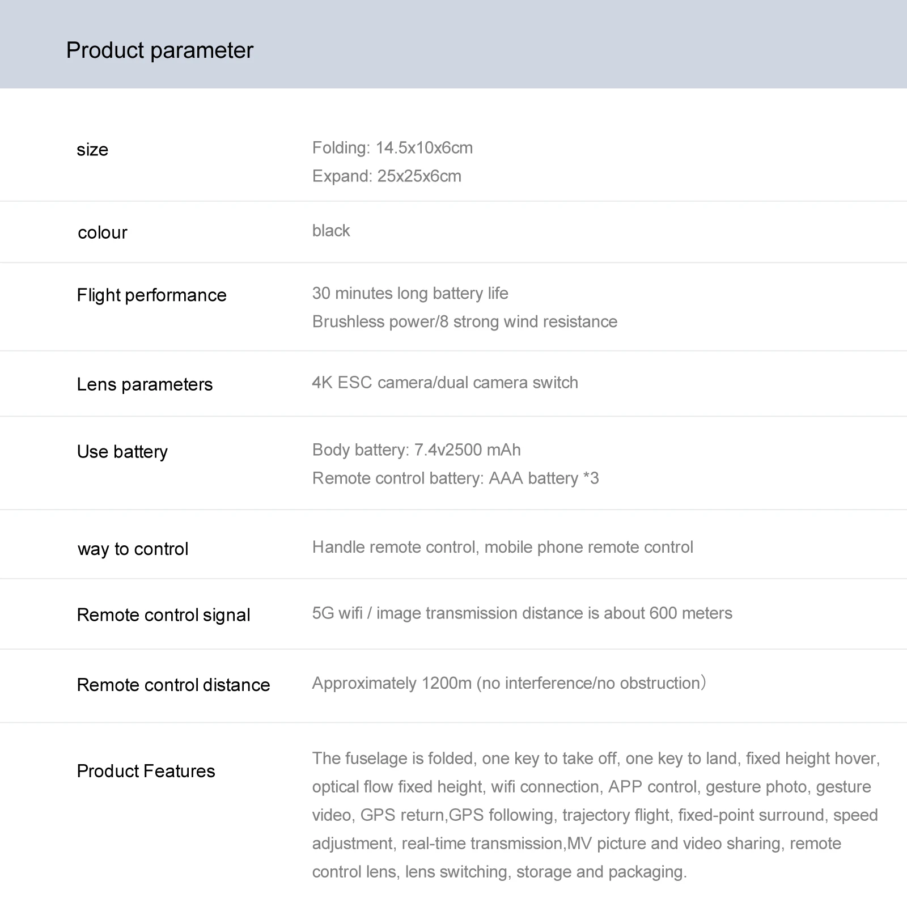Click the colour row label
The width and height of the screenshot is (907, 907).
[x=103, y=232]
